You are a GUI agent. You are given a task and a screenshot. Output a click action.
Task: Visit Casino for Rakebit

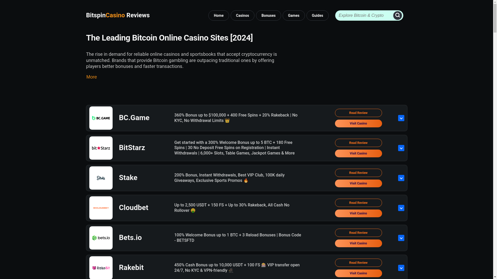tap(359, 273)
